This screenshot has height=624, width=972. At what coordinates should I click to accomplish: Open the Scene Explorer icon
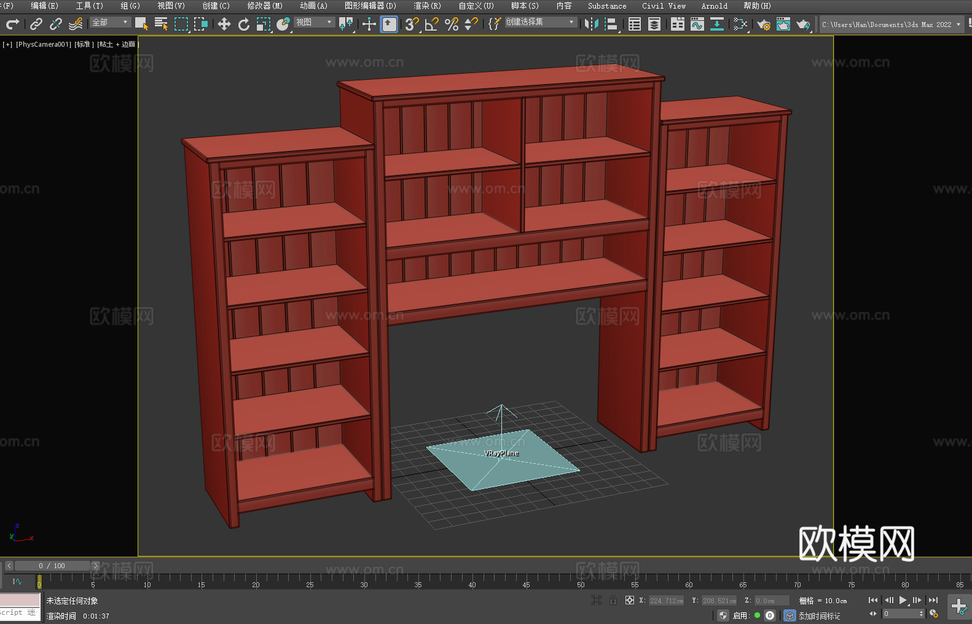click(635, 24)
